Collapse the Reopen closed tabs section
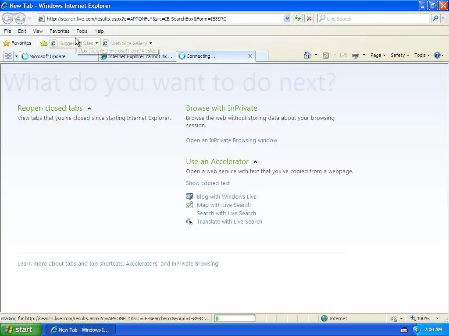The image size is (449, 336). click(89, 108)
